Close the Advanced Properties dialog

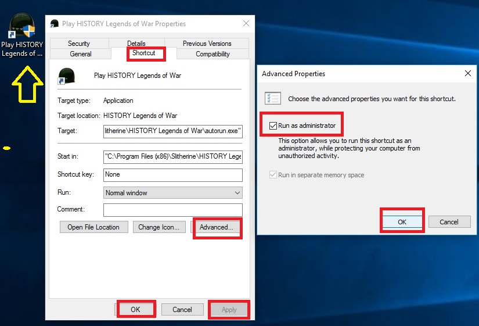click(x=468, y=73)
